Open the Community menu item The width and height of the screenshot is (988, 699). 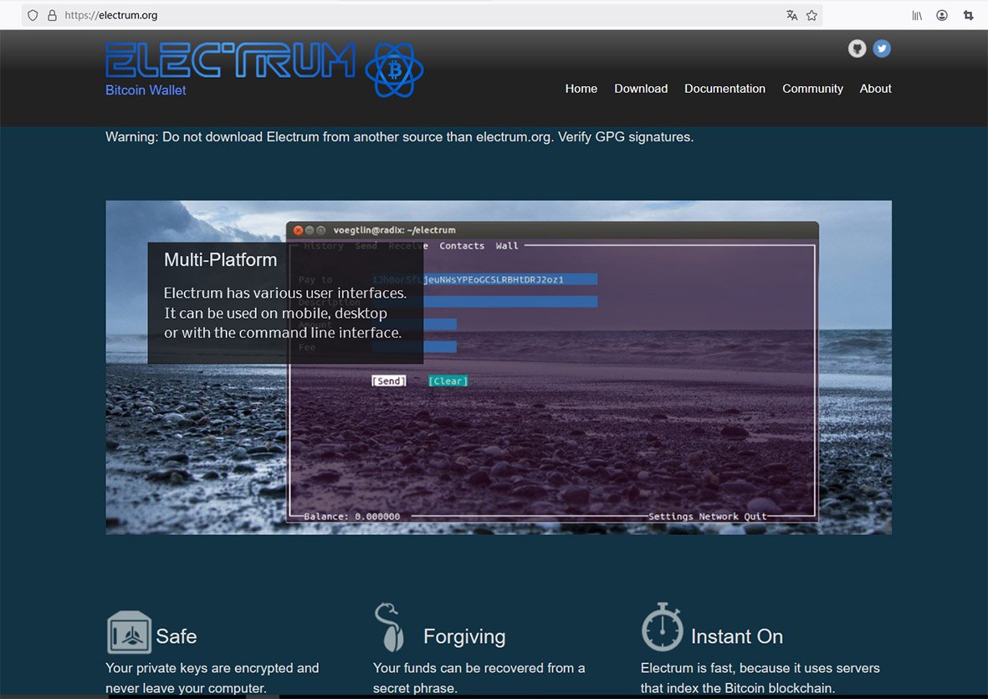tap(812, 89)
